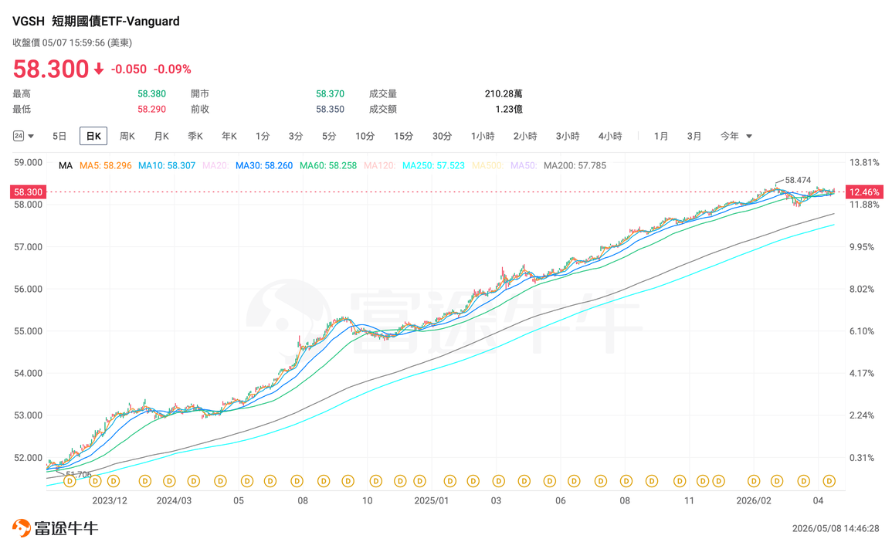Pick the 2小時 interval
Viewport: 892px width, 549px height.
pyautogui.click(x=525, y=136)
